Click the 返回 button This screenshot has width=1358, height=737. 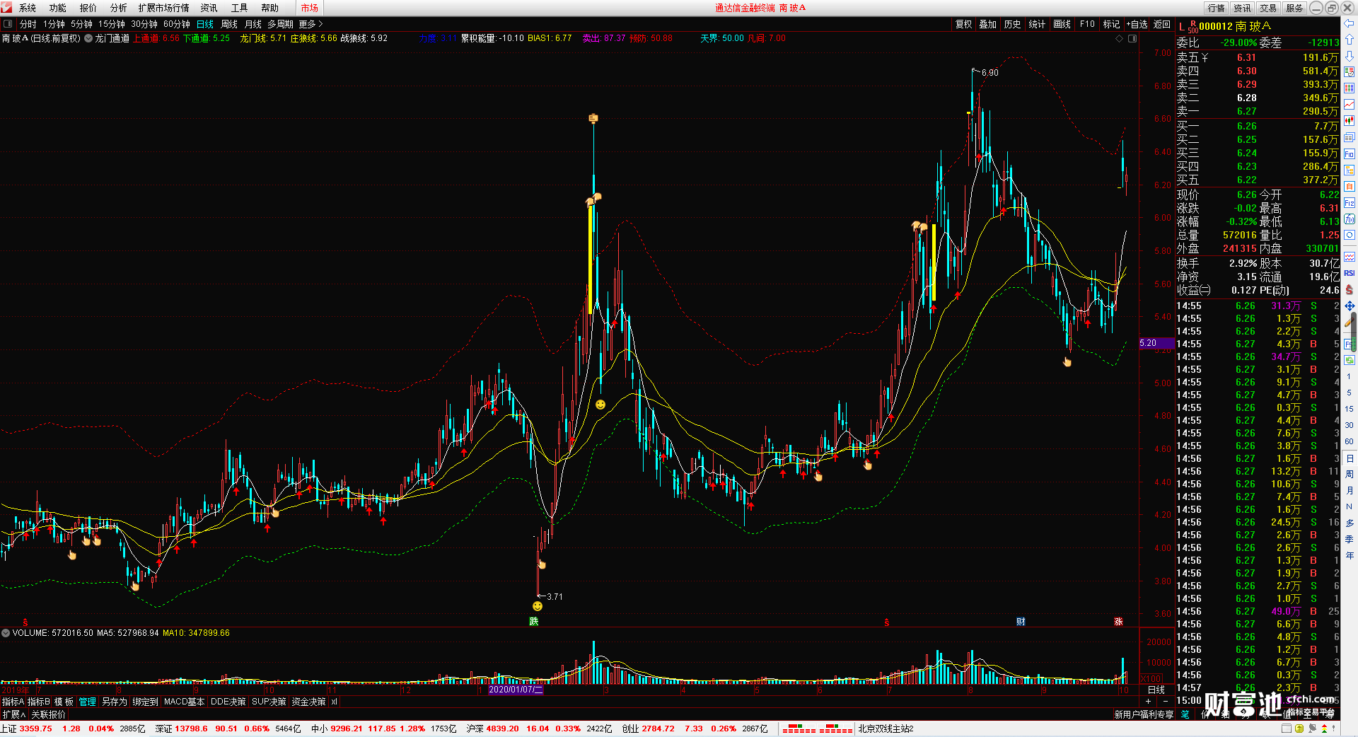coord(1162,24)
